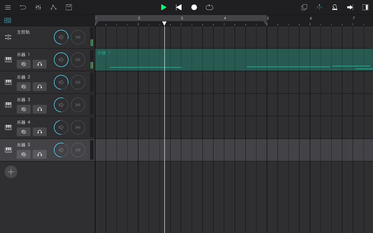Viewport: 373px width, 233px height.
Task: Toggle the metronome icon
Action: pos(335,7)
